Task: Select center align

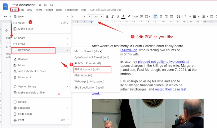Action: [161, 17]
